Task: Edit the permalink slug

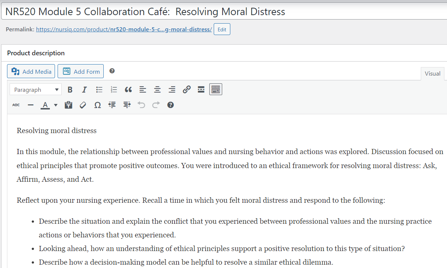Action: point(222,29)
